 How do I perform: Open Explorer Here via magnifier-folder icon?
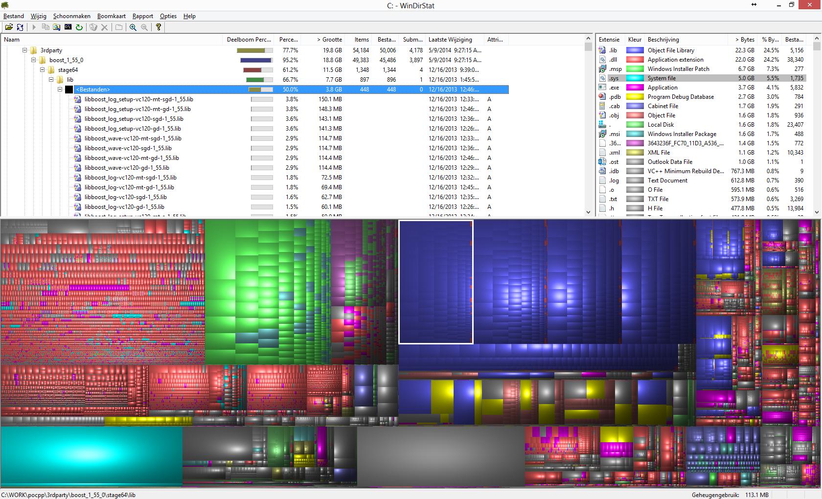pyautogui.click(x=57, y=27)
